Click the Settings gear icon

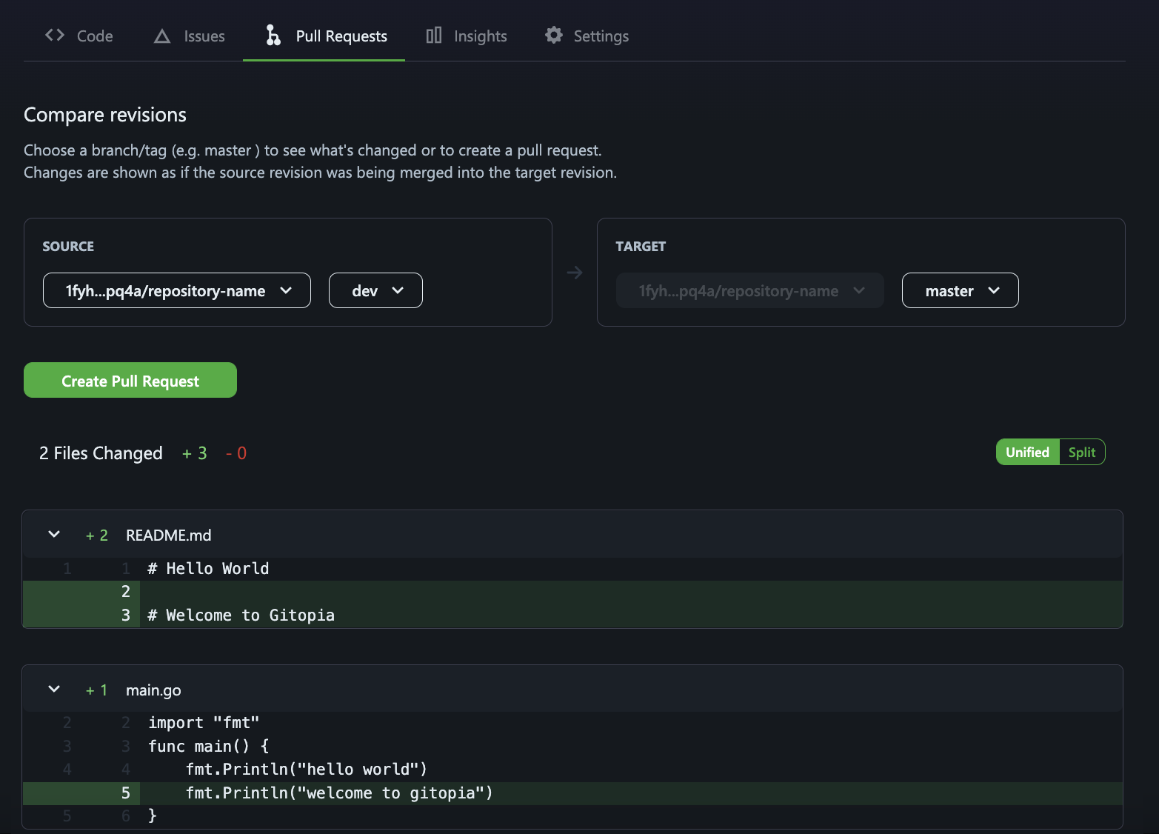click(x=554, y=35)
